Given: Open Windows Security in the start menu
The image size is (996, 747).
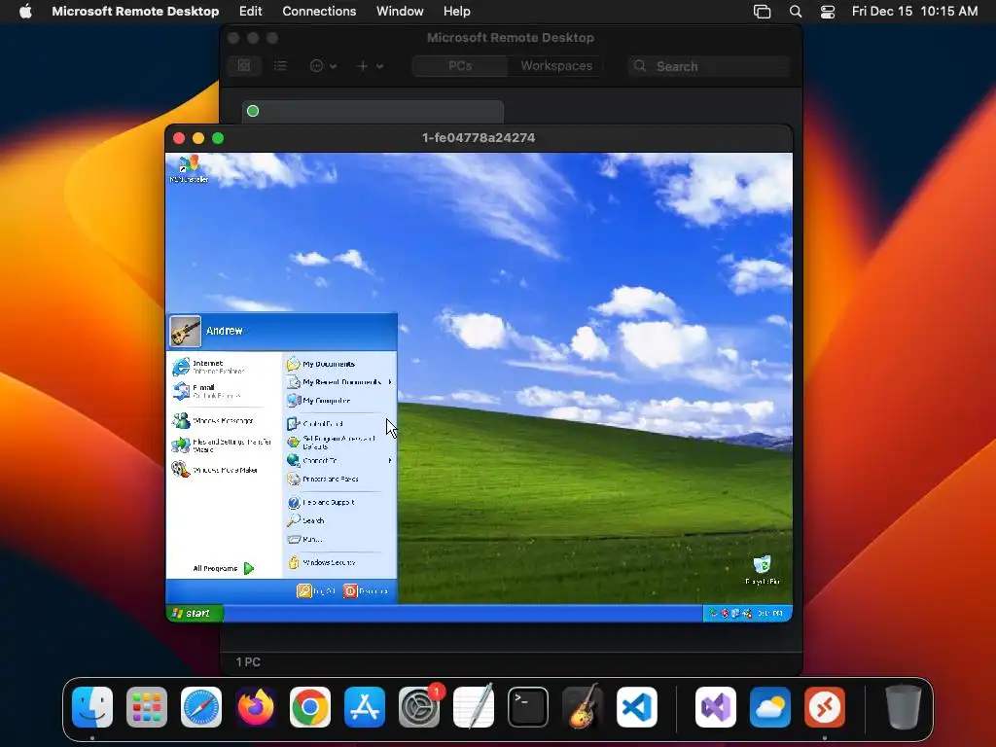Looking at the screenshot, I should 321,562.
